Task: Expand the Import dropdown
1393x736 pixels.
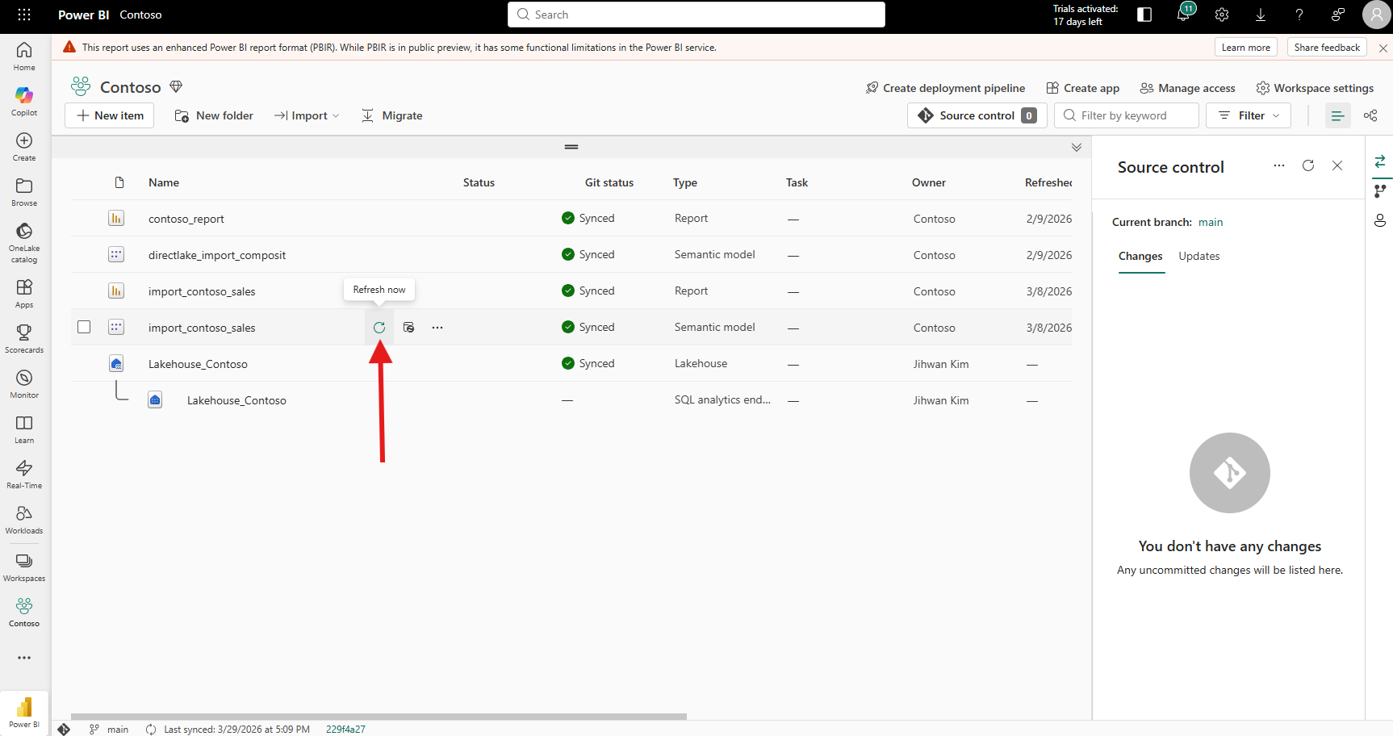Action: coord(307,115)
